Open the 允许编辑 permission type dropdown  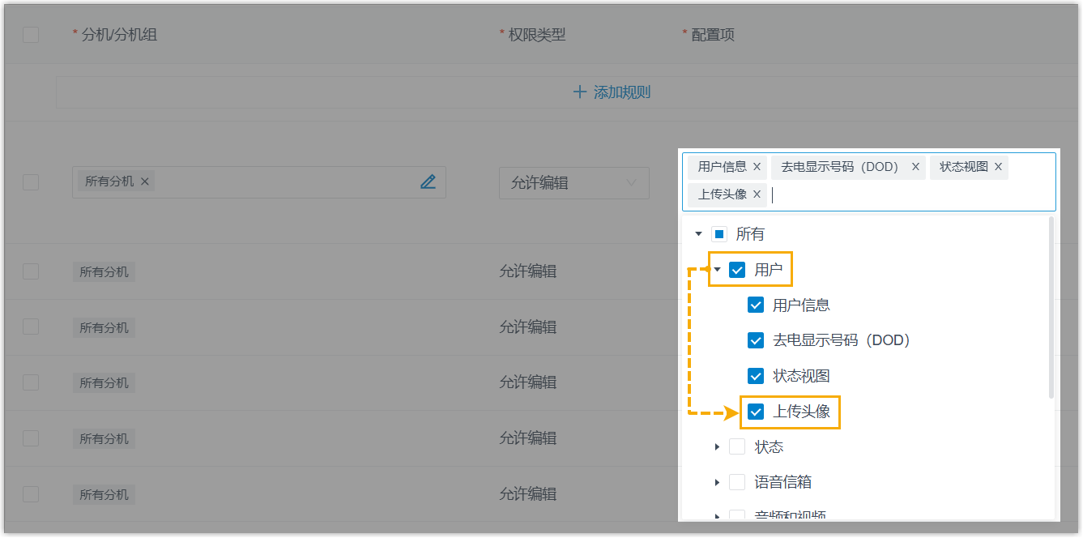[573, 183]
